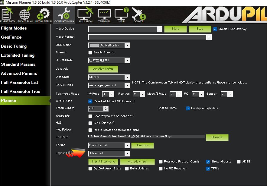The width and height of the screenshot is (267, 186).
Task: Open the Flight Plan screen
Action: [25, 15]
